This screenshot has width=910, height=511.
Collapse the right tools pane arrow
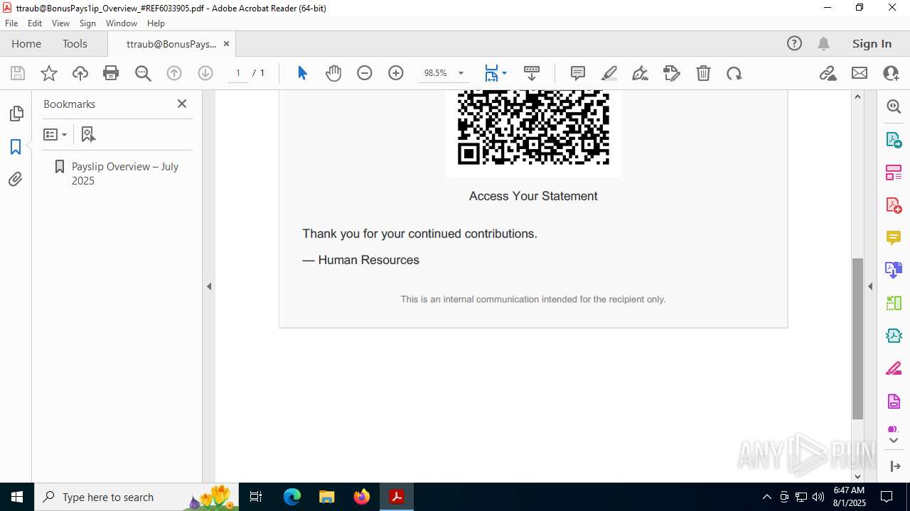tap(870, 287)
